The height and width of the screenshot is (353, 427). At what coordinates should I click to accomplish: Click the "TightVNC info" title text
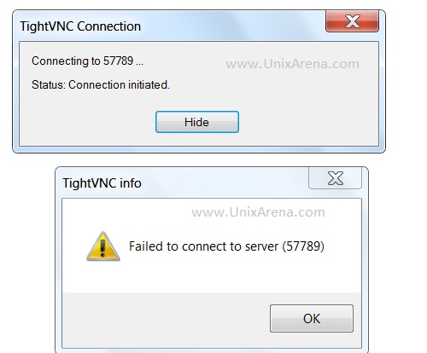pos(102,183)
